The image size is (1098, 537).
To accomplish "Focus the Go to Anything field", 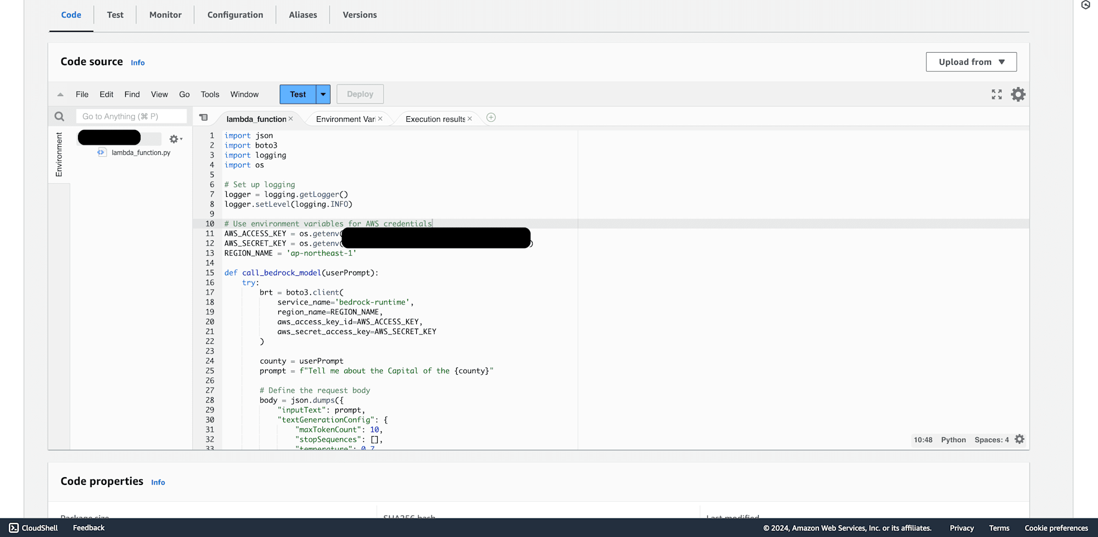I will 132,116.
